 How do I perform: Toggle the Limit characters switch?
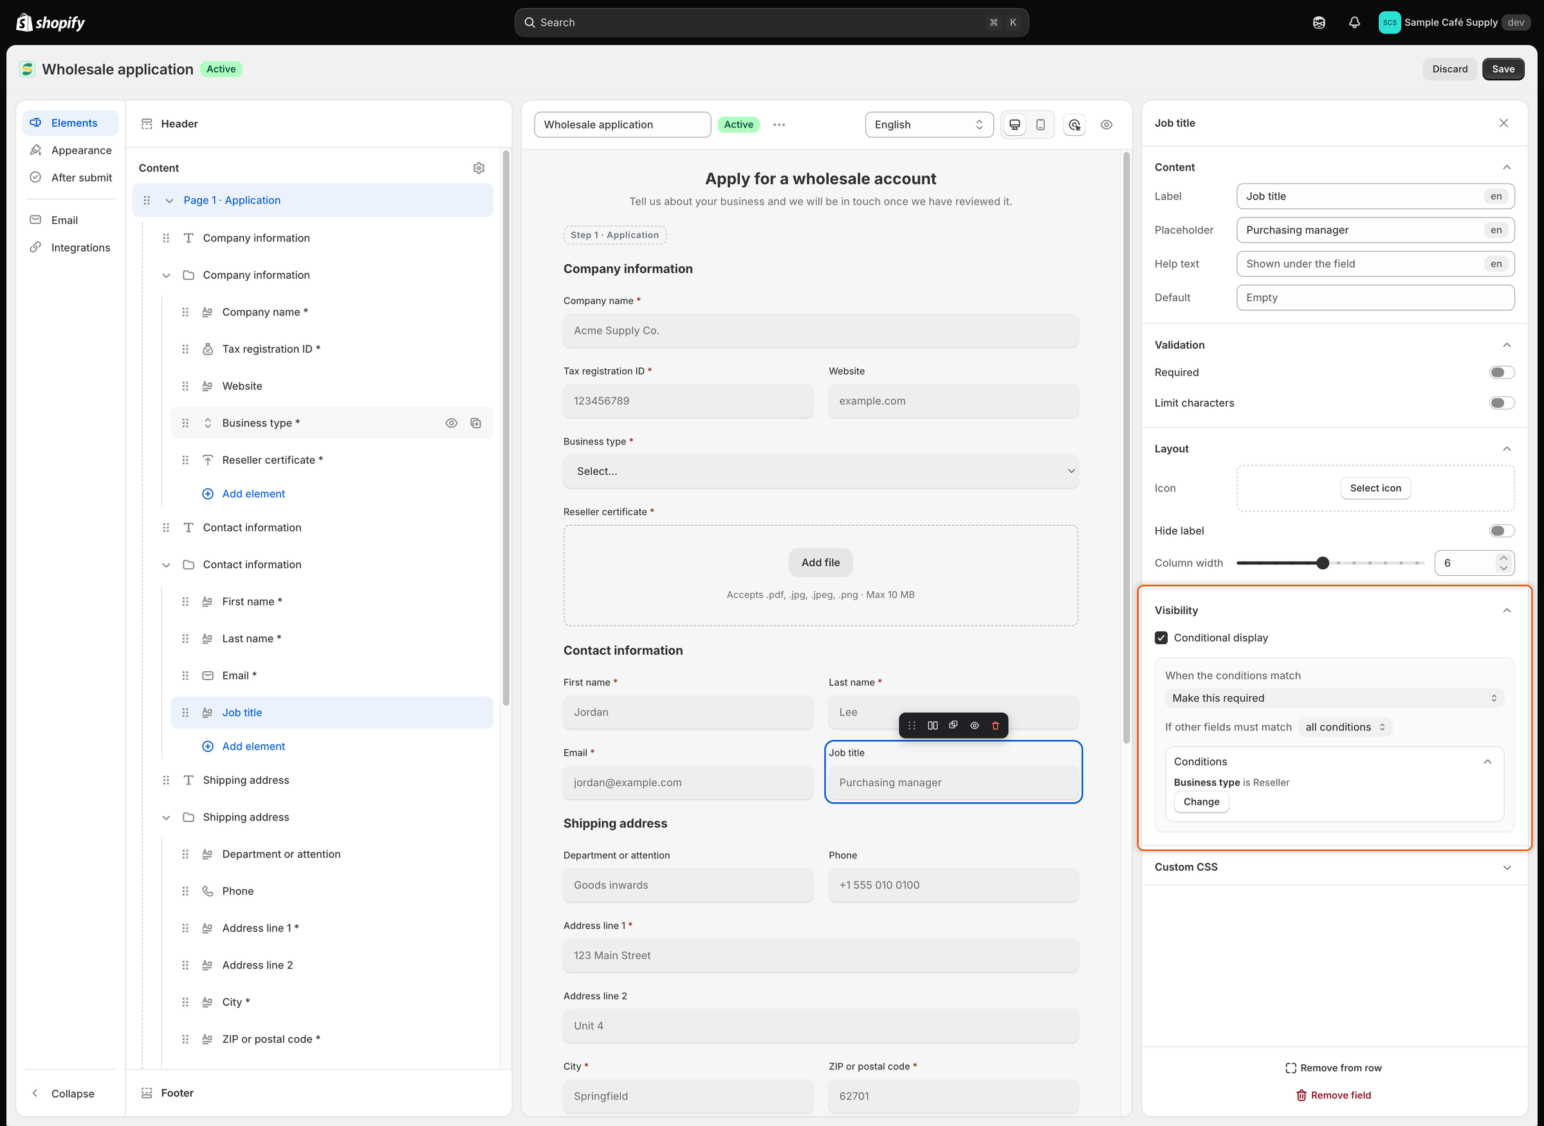tap(1502, 403)
